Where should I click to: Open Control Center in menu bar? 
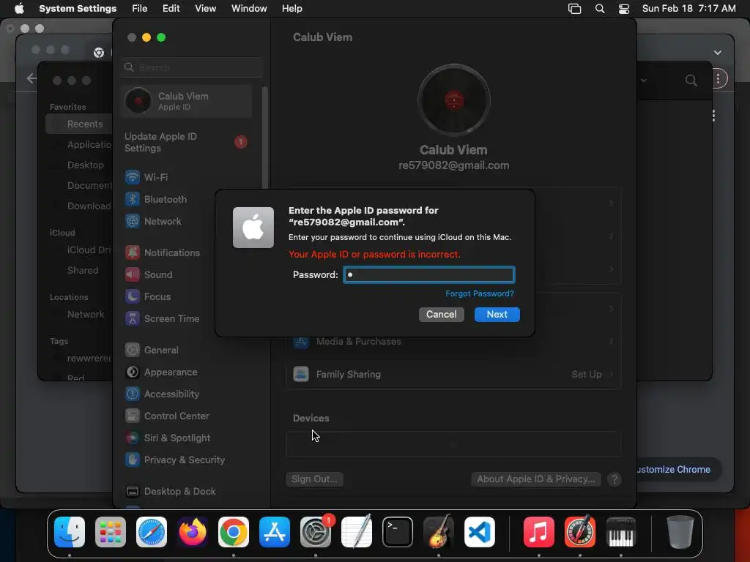(624, 9)
